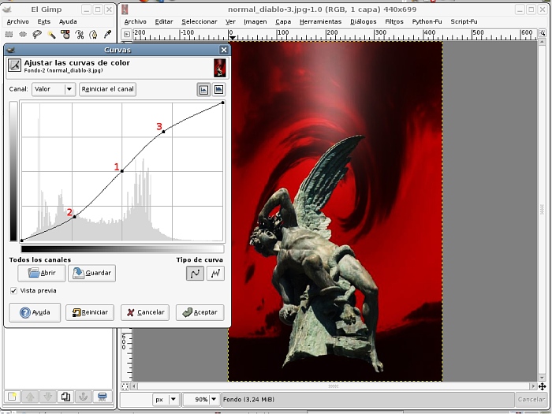Click the Abrir button to load curves
Screen dimensions: 552x414
click(42, 273)
